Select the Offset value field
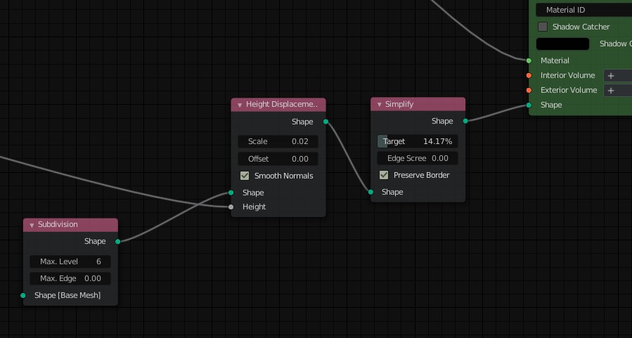632x338 pixels. (x=278, y=159)
